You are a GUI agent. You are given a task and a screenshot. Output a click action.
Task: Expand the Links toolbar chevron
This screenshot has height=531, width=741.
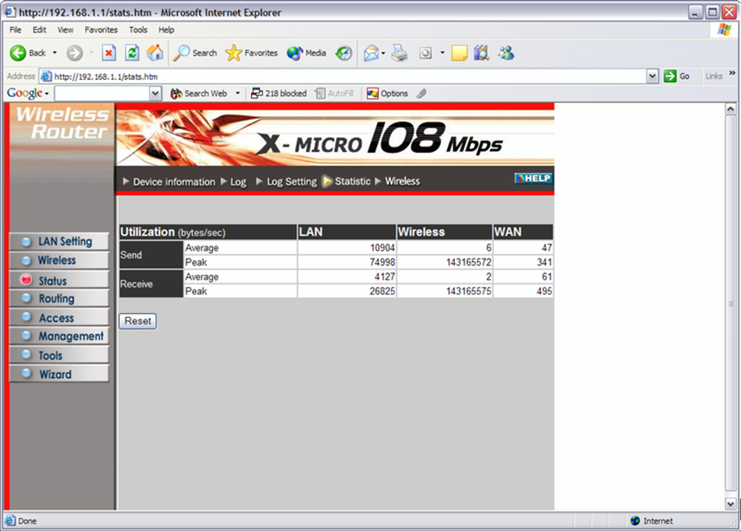coord(732,74)
